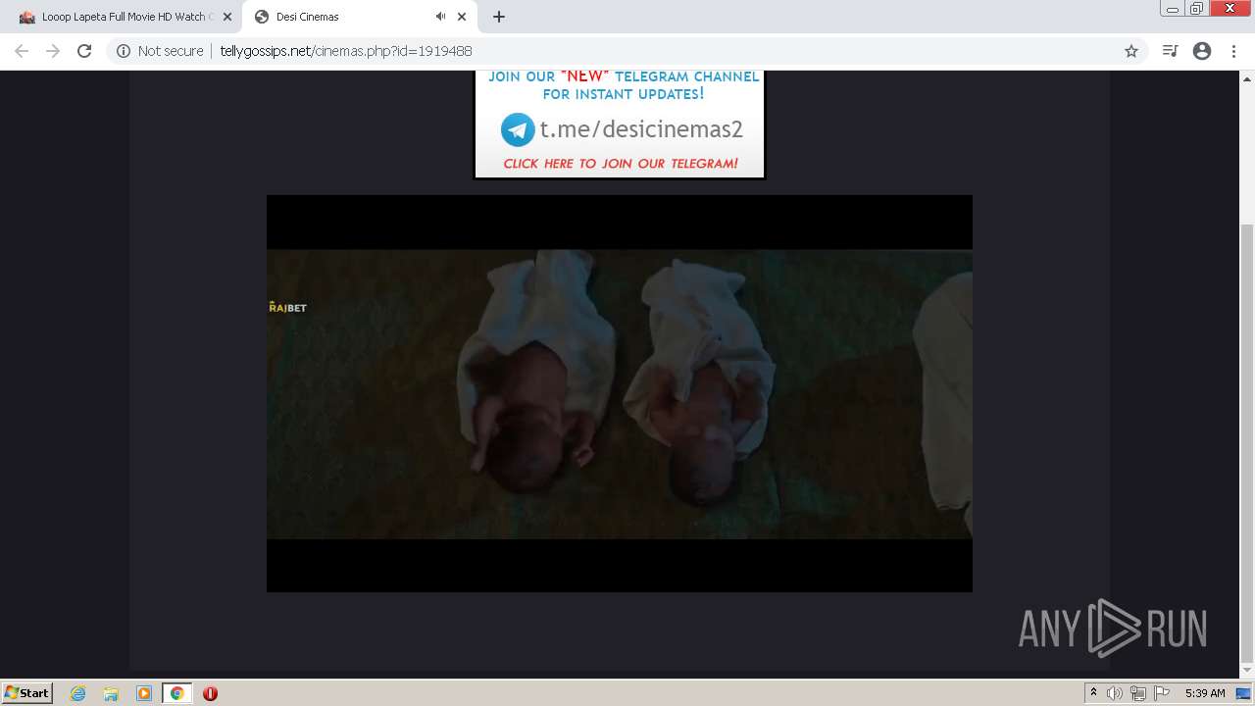Open Windows Media Player from taskbar
This screenshot has width=1255, height=706.
(144, 693)
